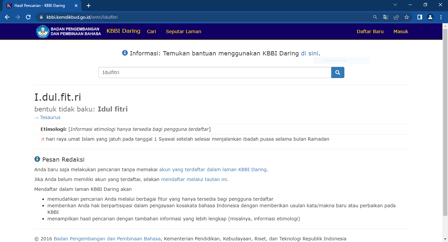Image resolution: width=448 pixels, height=242 pixels.
Task: Open the KBBI Daring home link
Action: click(x=123, y=31)
